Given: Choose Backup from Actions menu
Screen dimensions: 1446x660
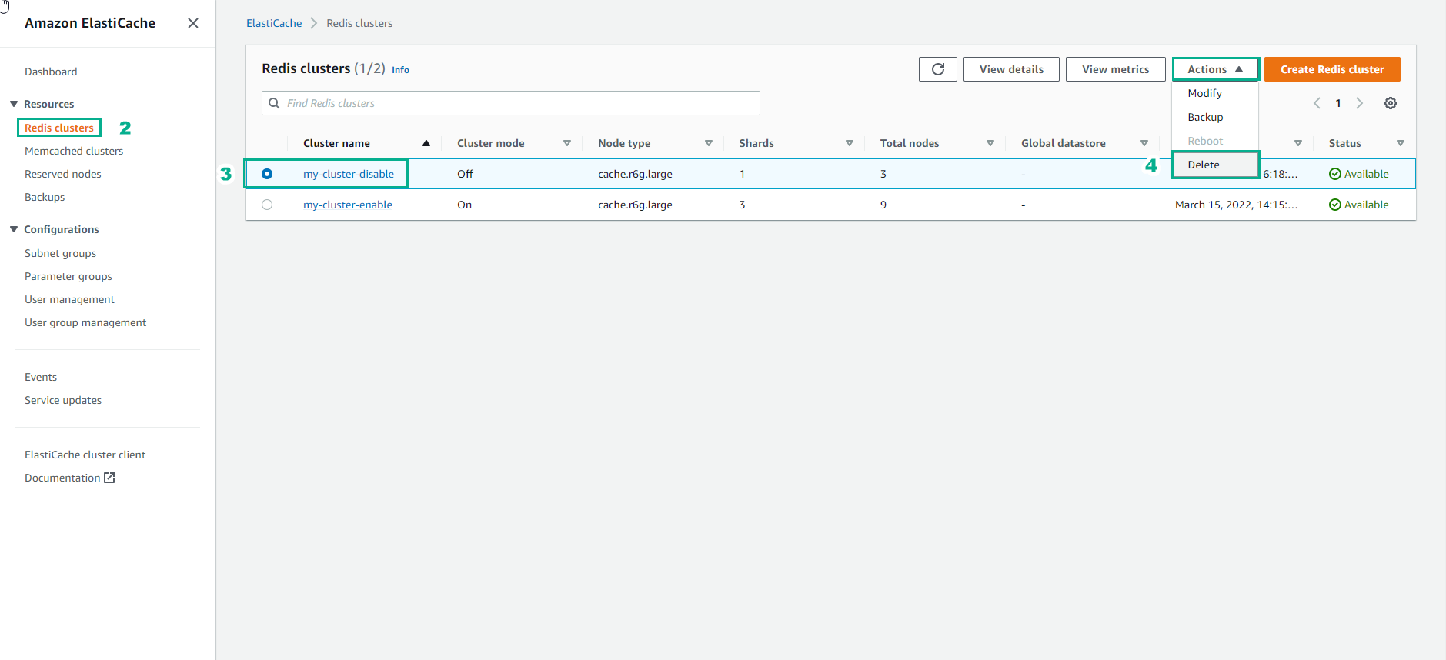Looking at the screenshot, I should (x=1215, y=117).
